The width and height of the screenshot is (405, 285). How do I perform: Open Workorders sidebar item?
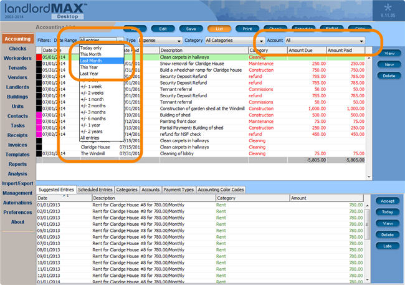pos(17,58)
